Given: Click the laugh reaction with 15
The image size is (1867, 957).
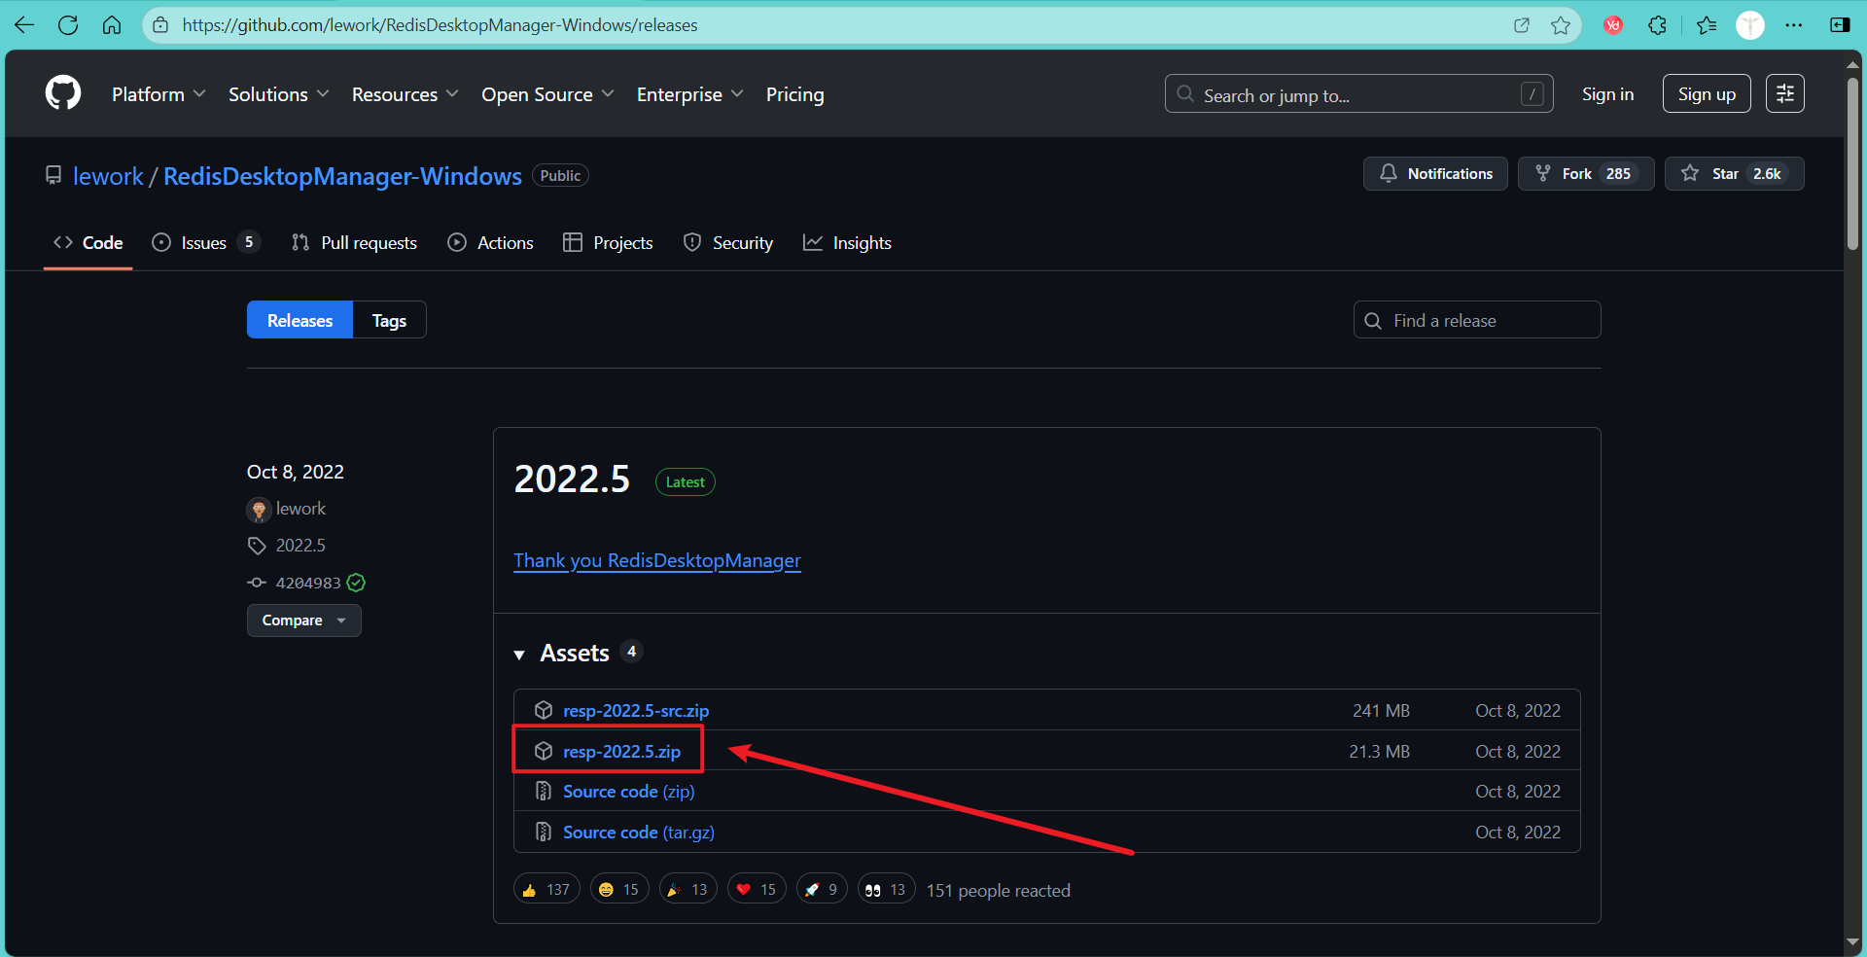Looking at the screenshot, I should point(619,890).
